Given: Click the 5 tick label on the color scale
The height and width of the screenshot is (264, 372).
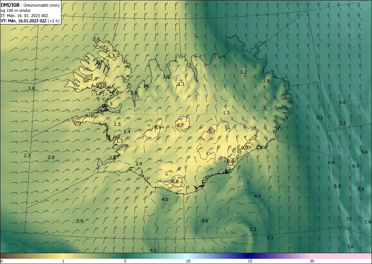Looking at the screenshot, I should coord(125,261).
